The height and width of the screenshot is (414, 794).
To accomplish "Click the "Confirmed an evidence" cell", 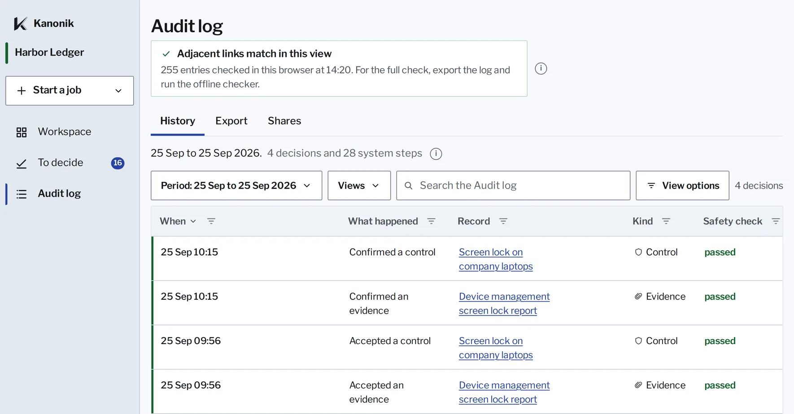I will (x=379, y=303).
